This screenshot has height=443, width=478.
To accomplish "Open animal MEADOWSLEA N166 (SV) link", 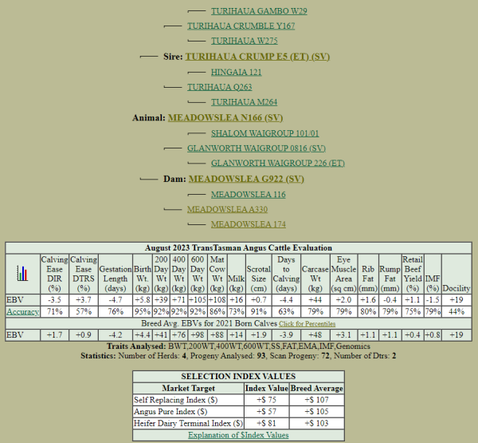I will (x=225, y=117).
